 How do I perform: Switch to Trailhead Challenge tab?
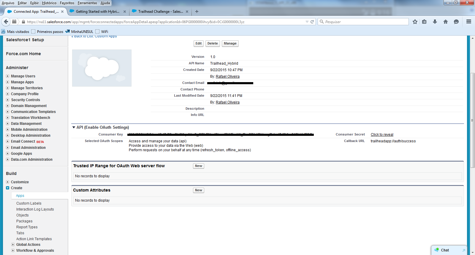[160, 12]
